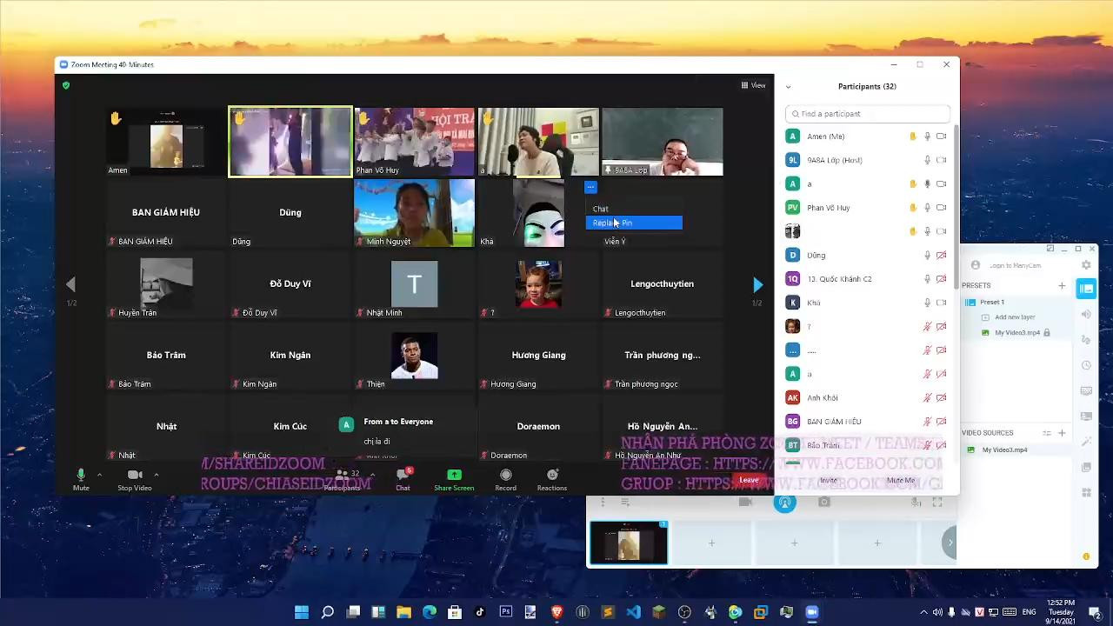Select Replace Pin in the context menu

point(611,223)
